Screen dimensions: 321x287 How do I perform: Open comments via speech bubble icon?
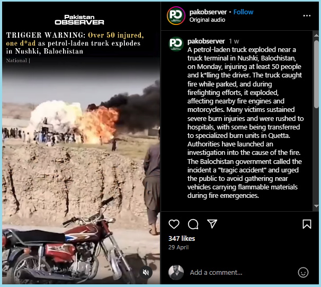tap(193, 224)
